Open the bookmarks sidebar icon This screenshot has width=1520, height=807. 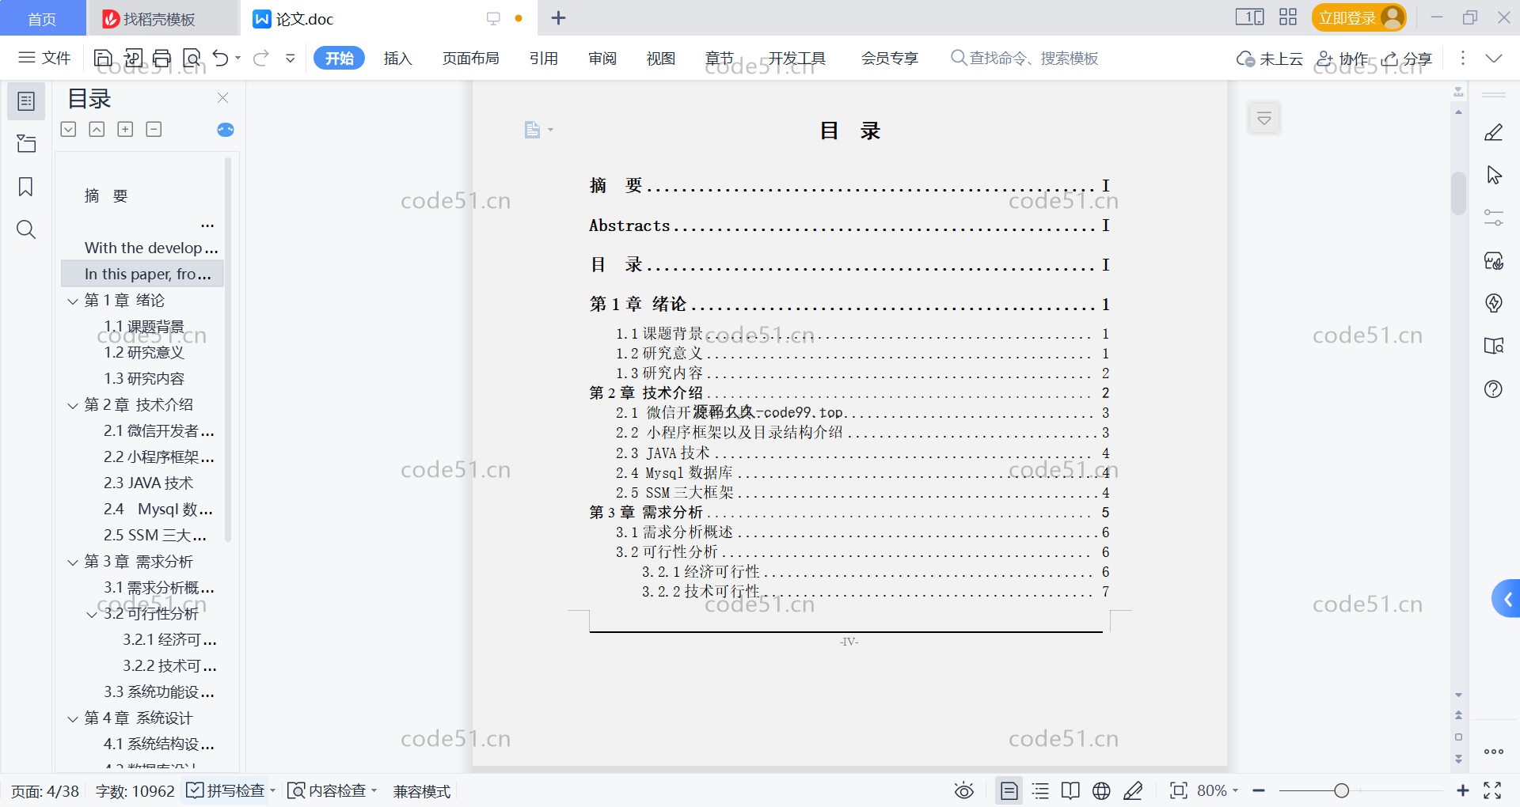(26, 187)
